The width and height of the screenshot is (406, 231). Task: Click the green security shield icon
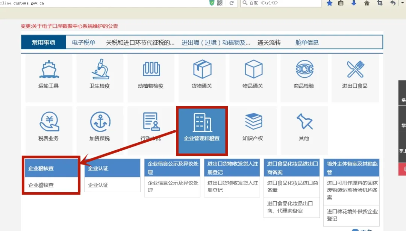pos(212,3)
